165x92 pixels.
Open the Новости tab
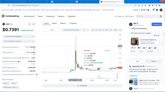[x=63, y=23]
